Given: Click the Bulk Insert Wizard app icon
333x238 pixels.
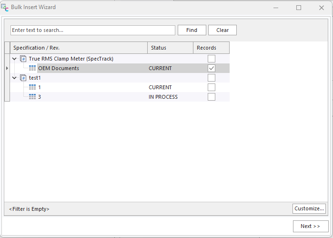Looking at the screenshot, I should coord(5,7).
